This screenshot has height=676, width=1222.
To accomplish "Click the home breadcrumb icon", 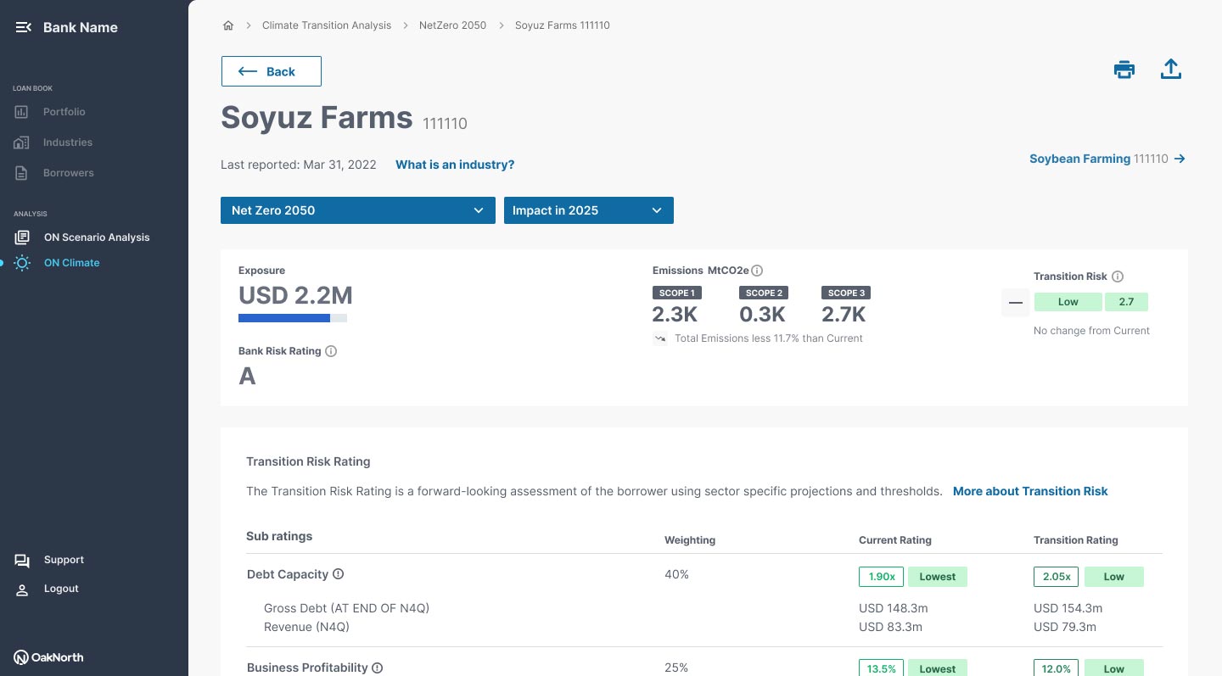I will coord(228,25).
